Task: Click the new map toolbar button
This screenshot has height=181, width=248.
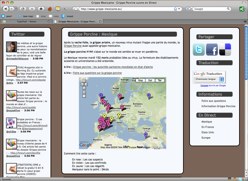Action: click(x=26, y=16)
